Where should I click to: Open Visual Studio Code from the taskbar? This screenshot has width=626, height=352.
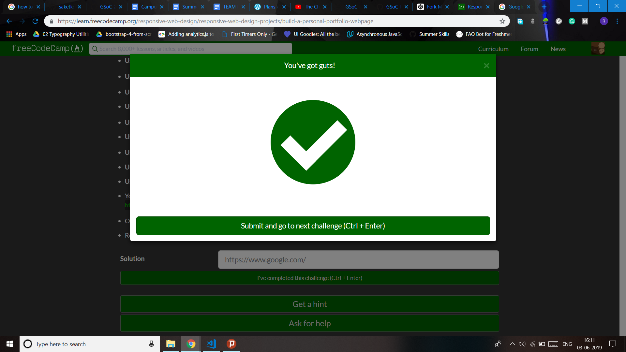click(x=211, y=344)
